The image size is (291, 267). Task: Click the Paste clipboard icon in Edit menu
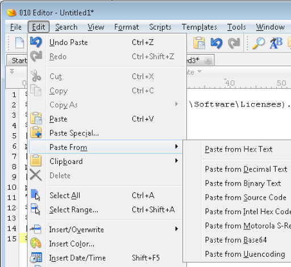(x=36, y=118)
